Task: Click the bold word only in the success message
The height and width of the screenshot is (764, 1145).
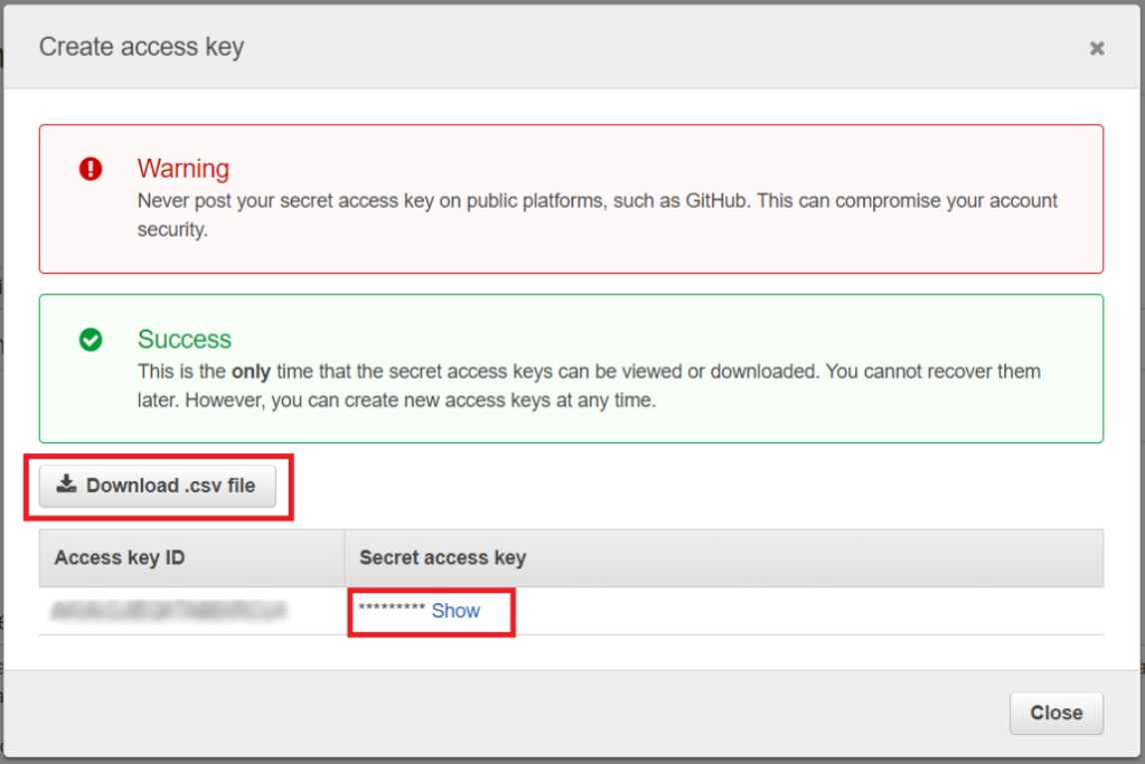Action: pyautogui.click(x=251, y=372)
